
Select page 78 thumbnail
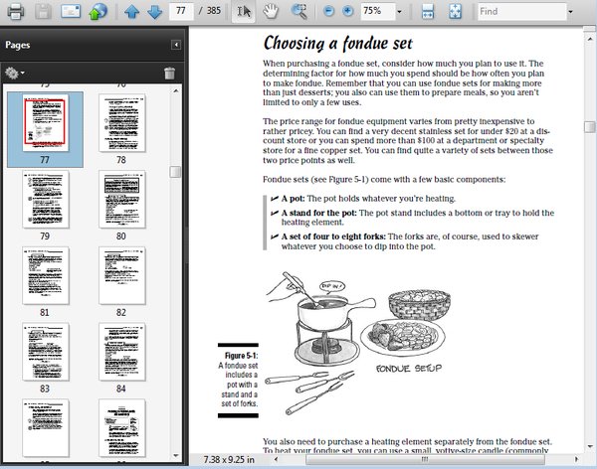tap(121, 123)
